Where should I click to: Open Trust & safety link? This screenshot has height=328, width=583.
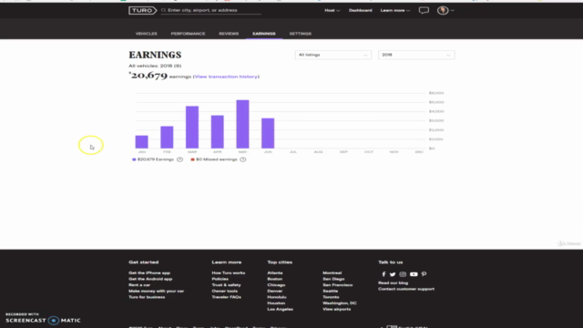pyautogui.click(x=227, y=285)
